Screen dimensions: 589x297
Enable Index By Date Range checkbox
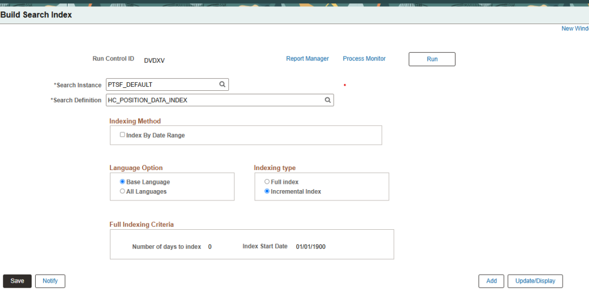[x=123, y=134]
